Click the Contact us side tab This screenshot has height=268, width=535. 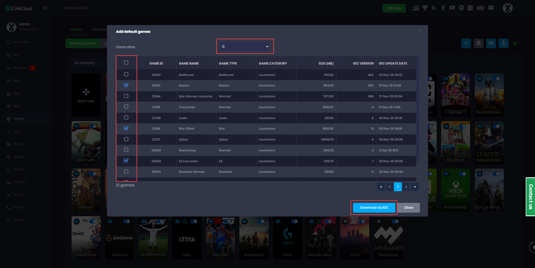click(531, 197)
